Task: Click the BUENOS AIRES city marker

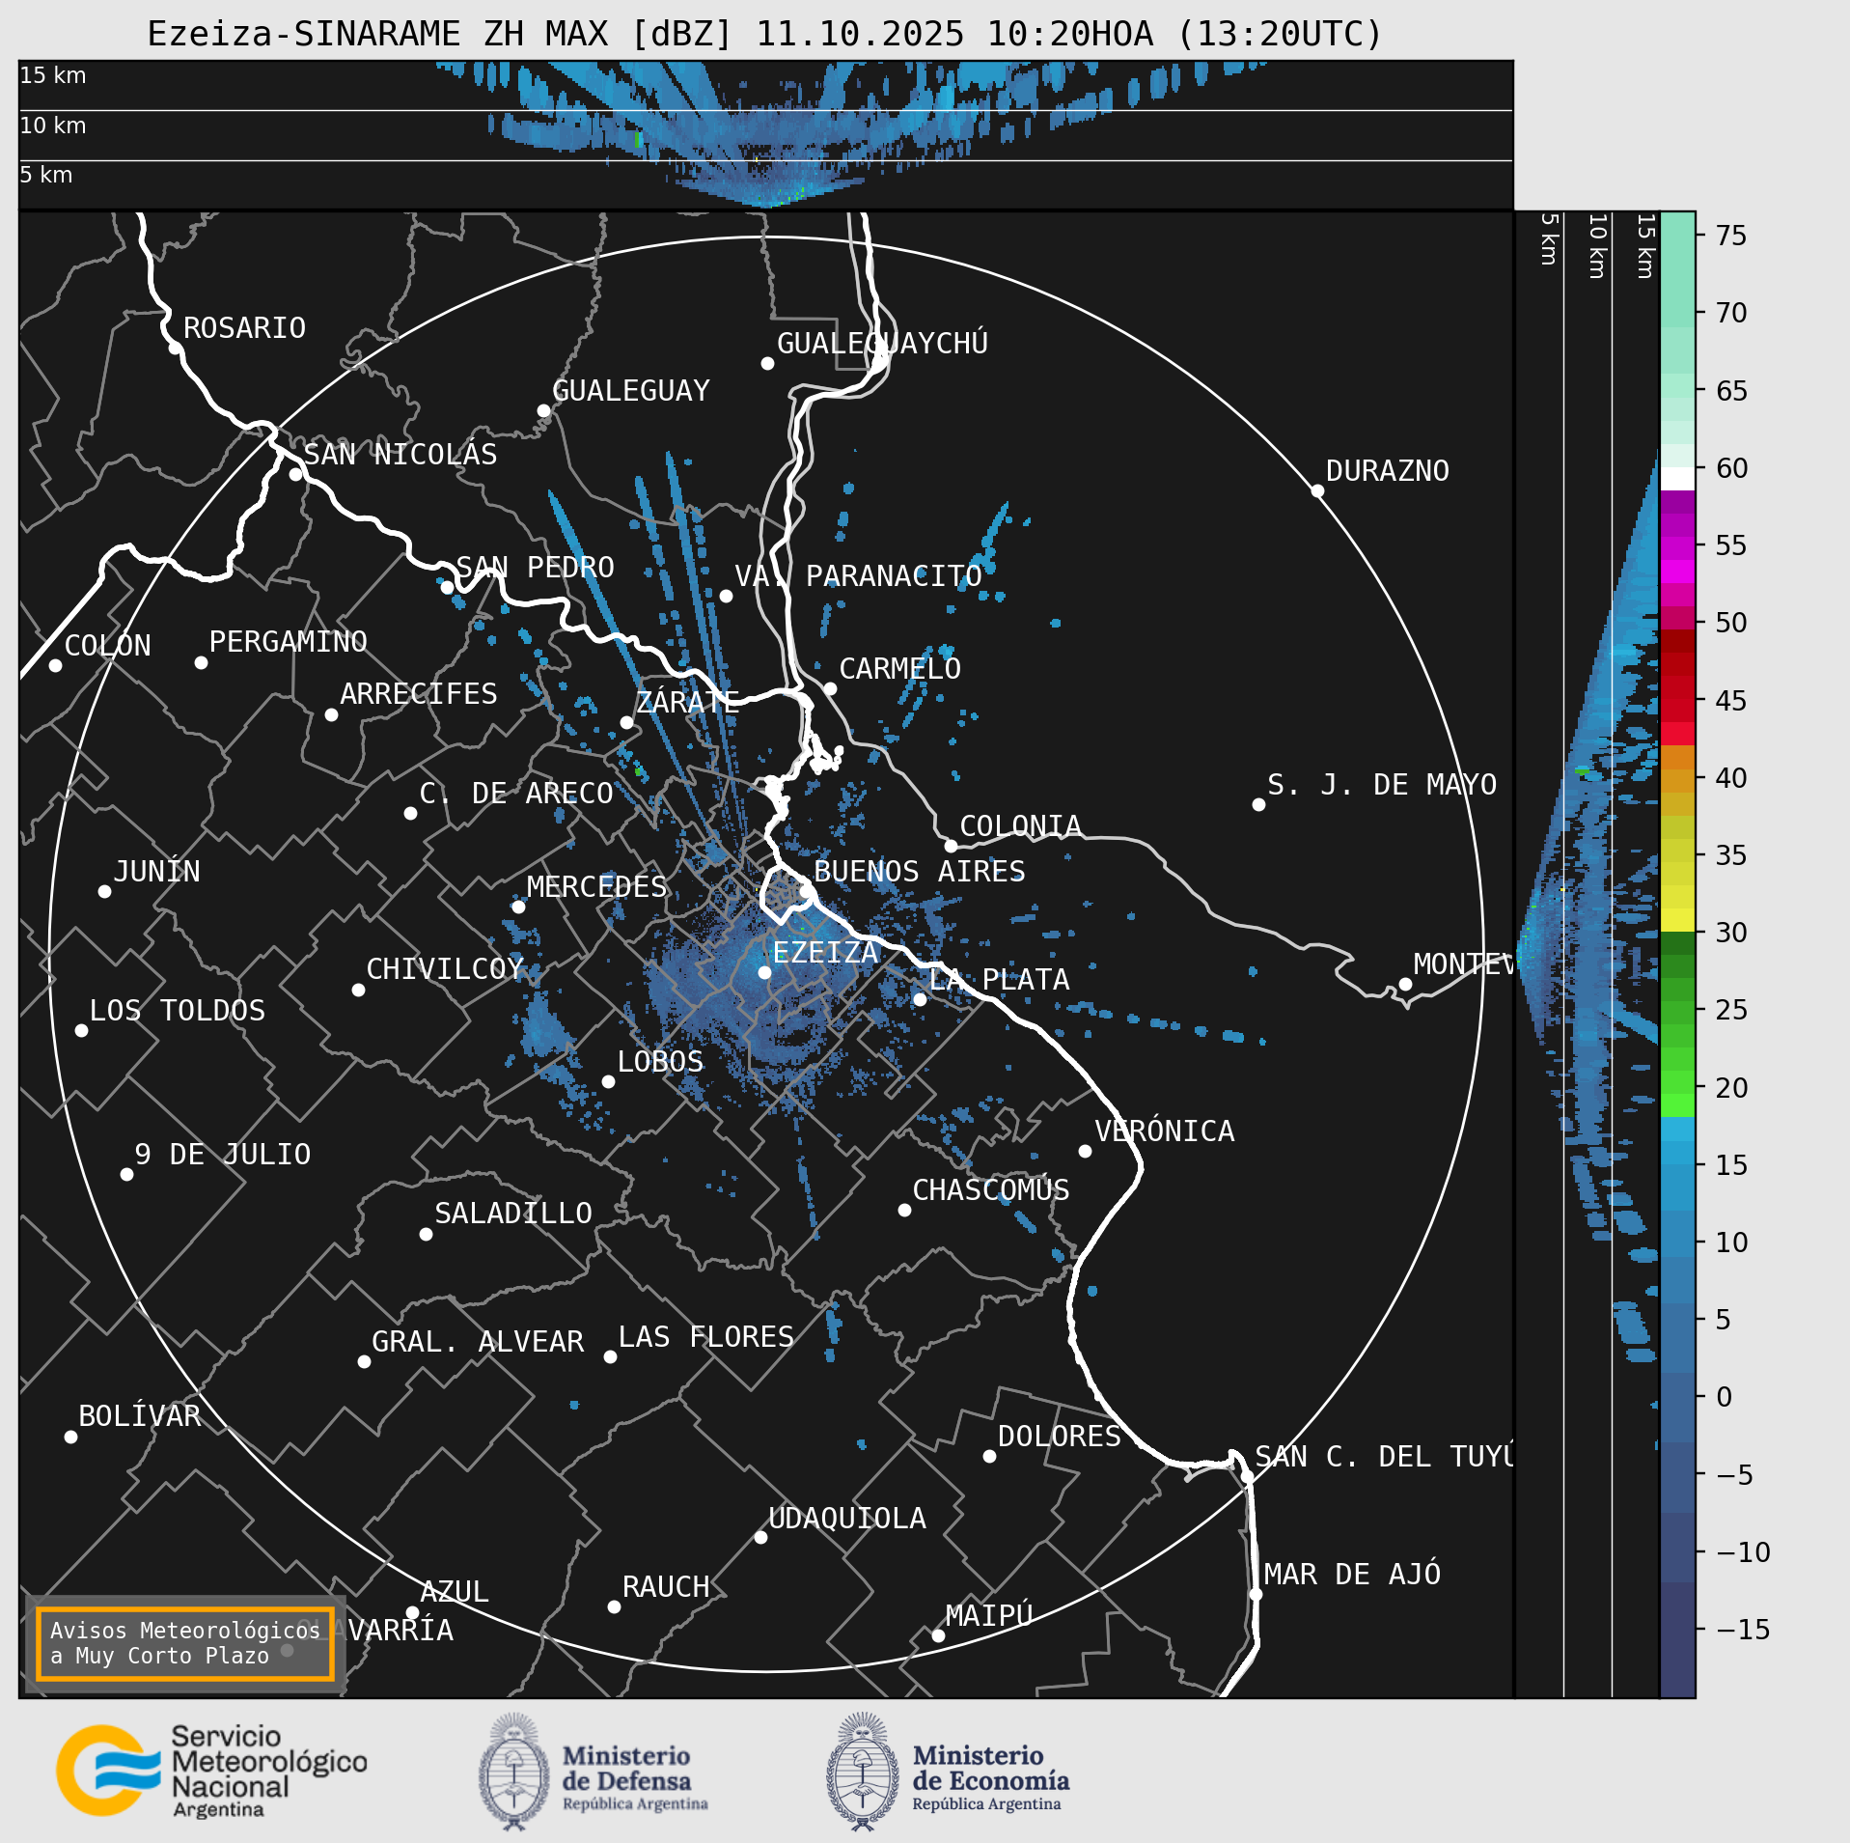Action: click(x=805, y=890)
